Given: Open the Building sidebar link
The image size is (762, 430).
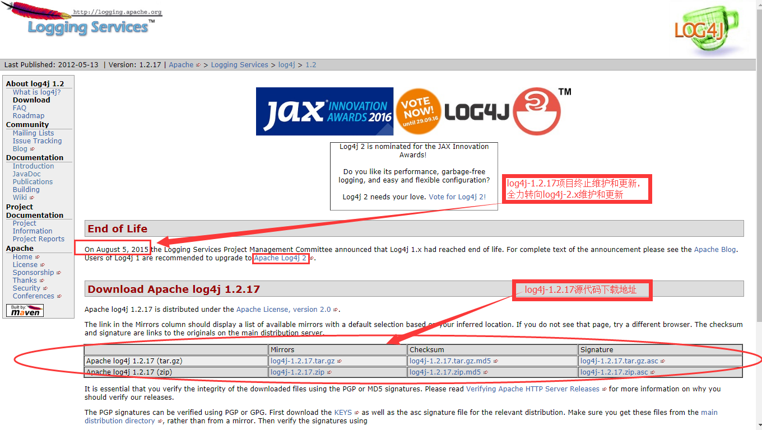Looking at the screenshot, I should coord(26,190).
